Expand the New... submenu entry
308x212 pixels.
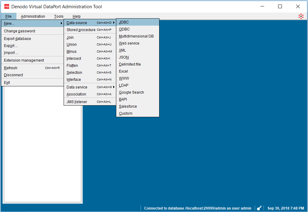click(x=32, y=23)
